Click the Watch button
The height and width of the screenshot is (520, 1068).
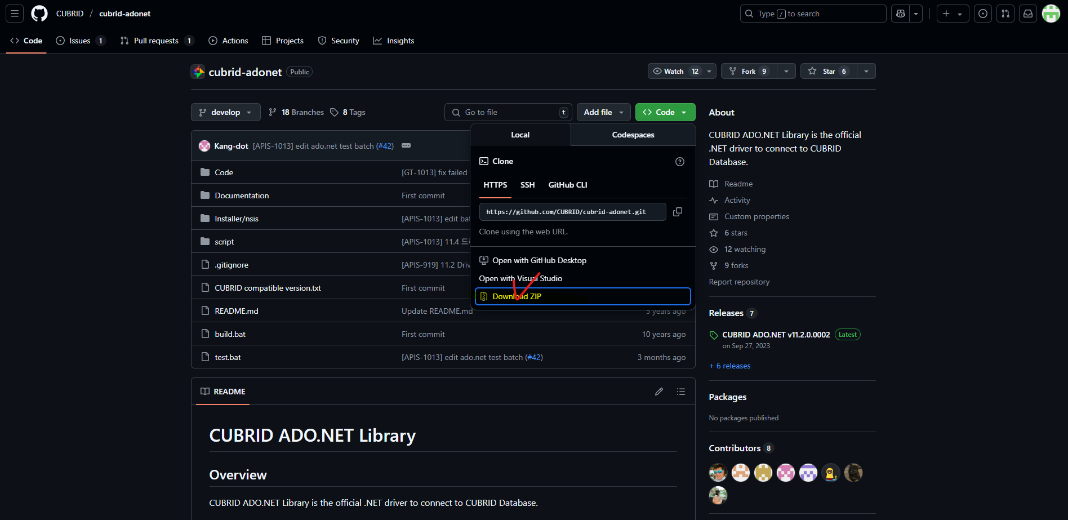[675, 71]
